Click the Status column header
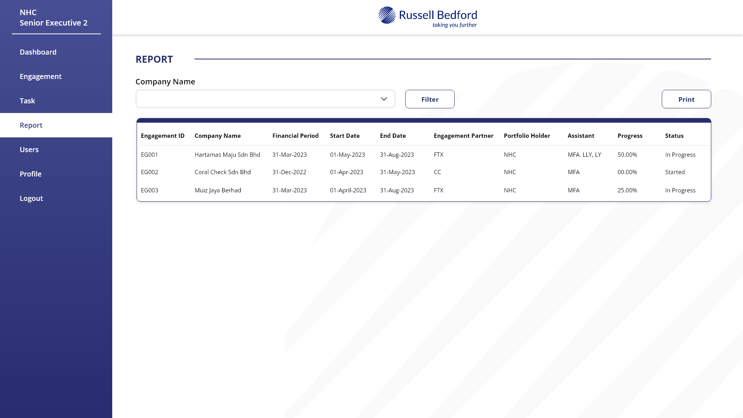Image resolution: width=743 pixels, height=418 pixels. [674, 135]
